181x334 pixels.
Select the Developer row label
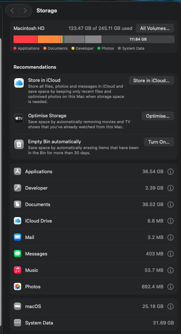(36, 188)
